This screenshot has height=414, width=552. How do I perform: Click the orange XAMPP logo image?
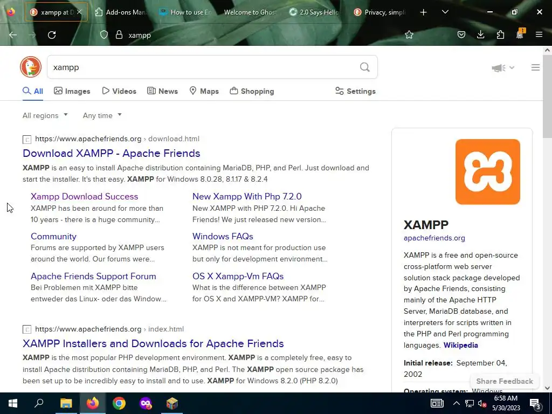[487, 171]
